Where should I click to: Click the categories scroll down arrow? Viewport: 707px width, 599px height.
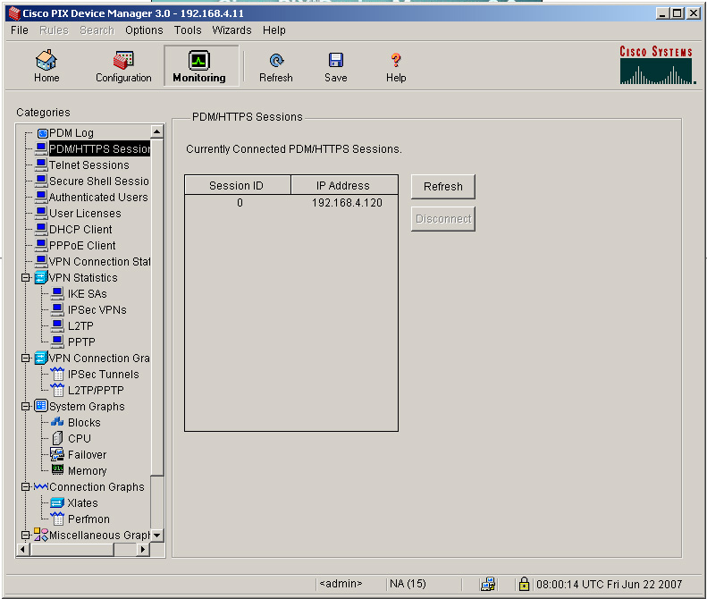pyautogui.click(x=157, y=535)
